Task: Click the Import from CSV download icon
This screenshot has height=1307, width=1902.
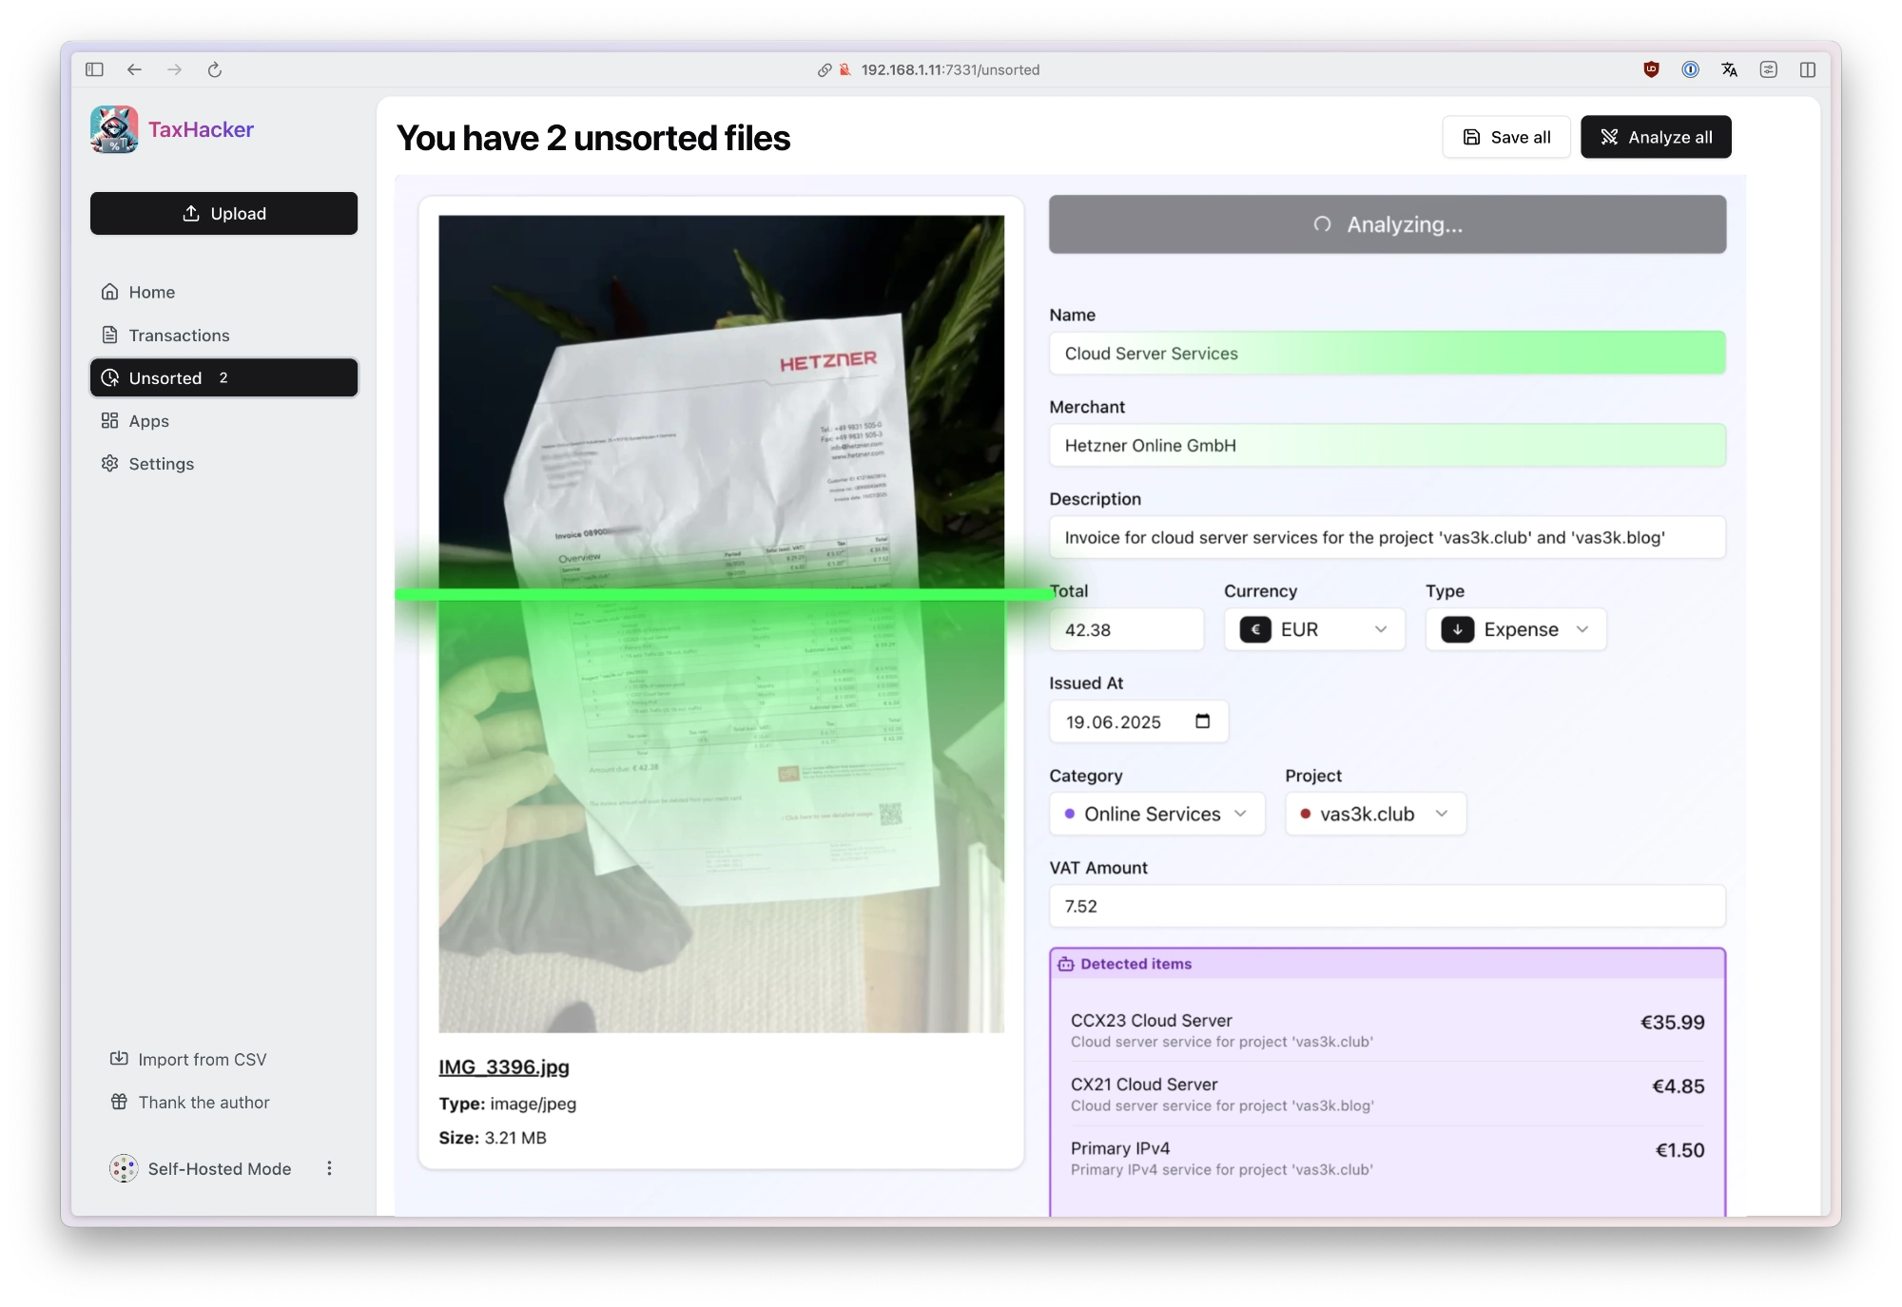Action: [x=118, y=1058]
